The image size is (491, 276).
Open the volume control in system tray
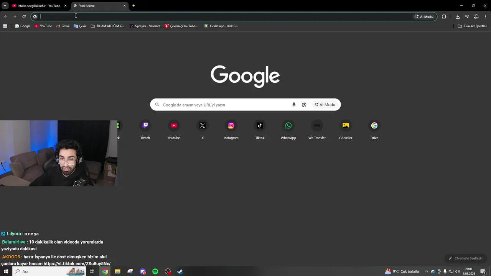click(457, 271)
